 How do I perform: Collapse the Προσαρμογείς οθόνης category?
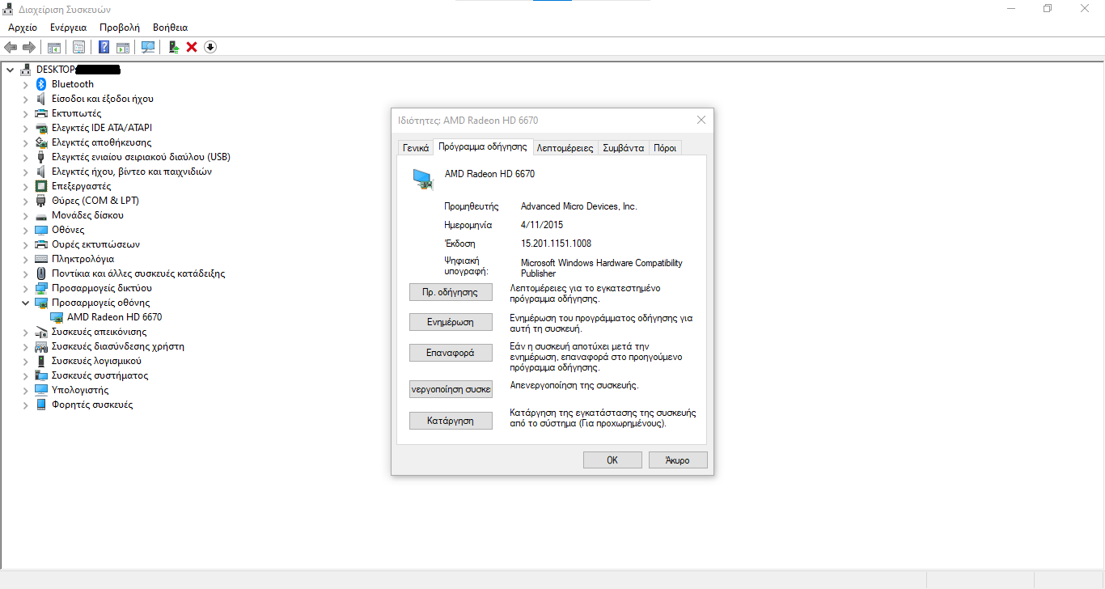point(25,303)
